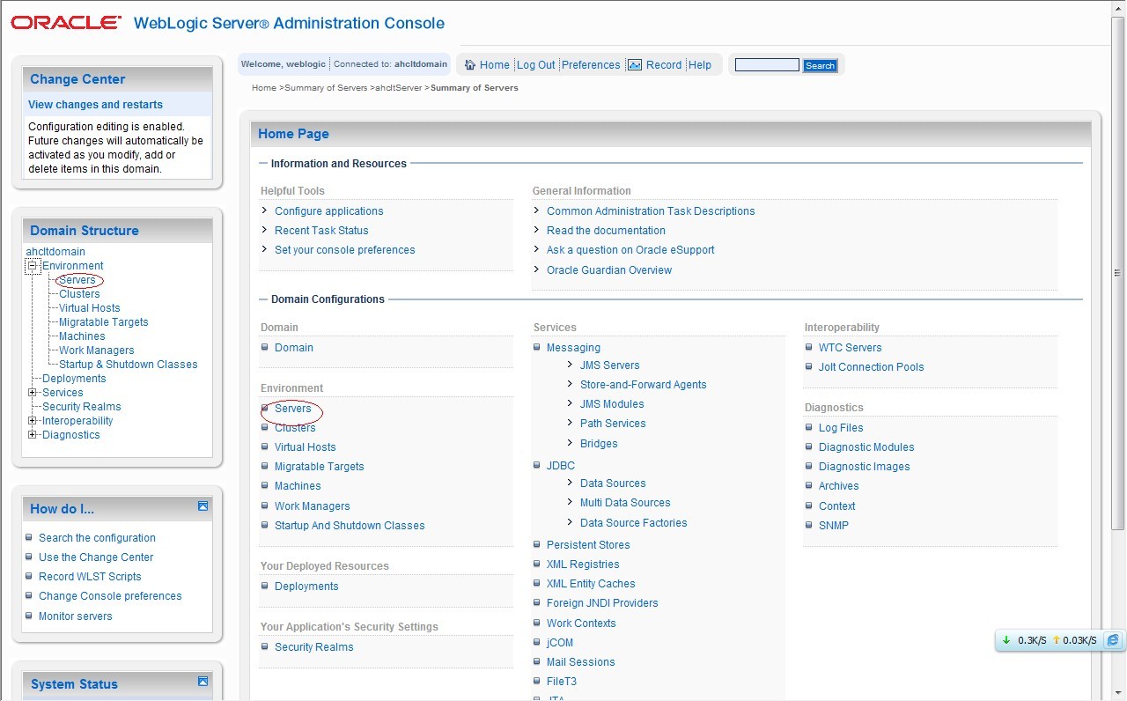1127x701 pixels.
Task: Open Record WLST Scripts help link
Action: click(x=90, y=577)
